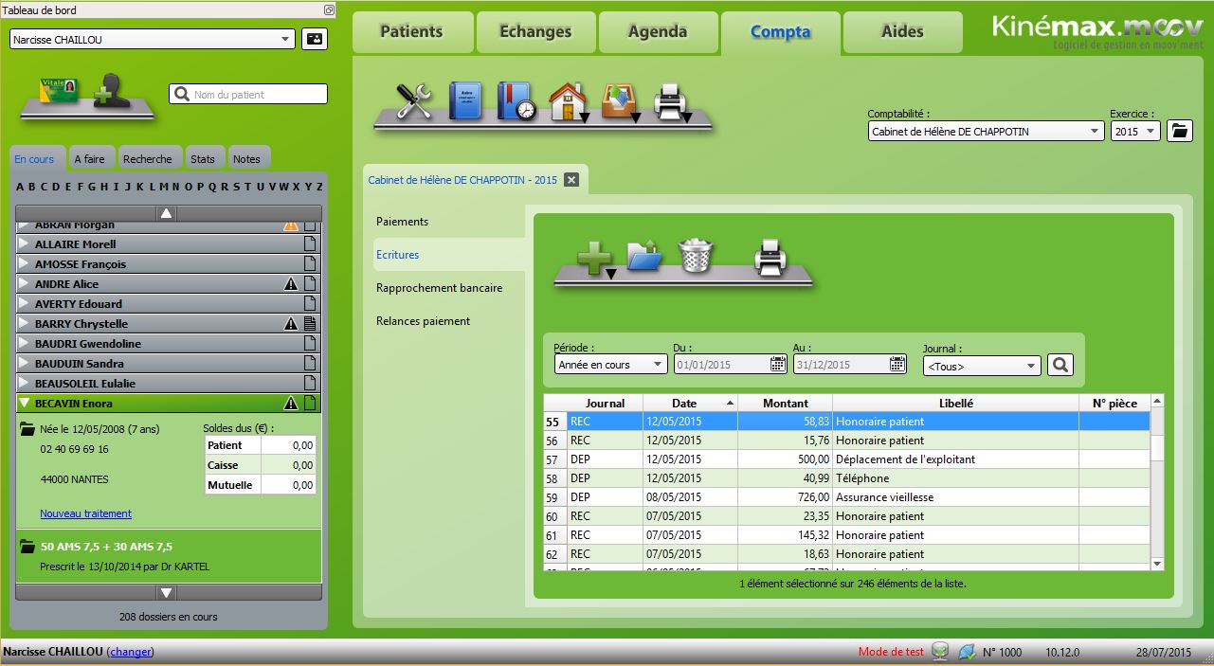Screen dimensions: 1214x666
Task: Expand the BAUDRI Gwendoline patient row
Action: [x=25, y=344]
